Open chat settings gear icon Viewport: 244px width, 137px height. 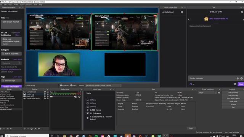[235, 84]
